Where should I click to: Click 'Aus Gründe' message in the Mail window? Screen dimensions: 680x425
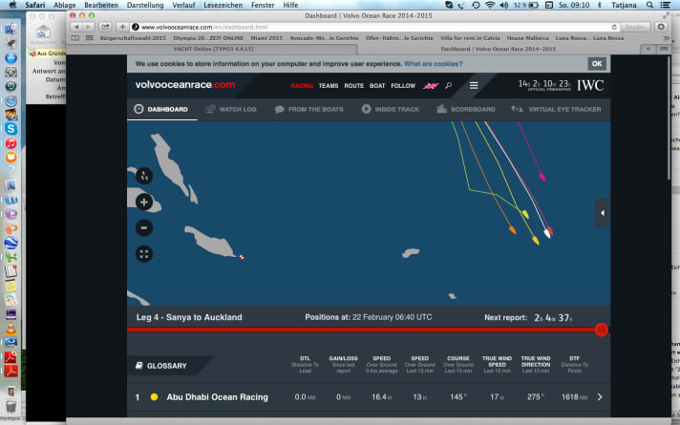coord(47,53)
